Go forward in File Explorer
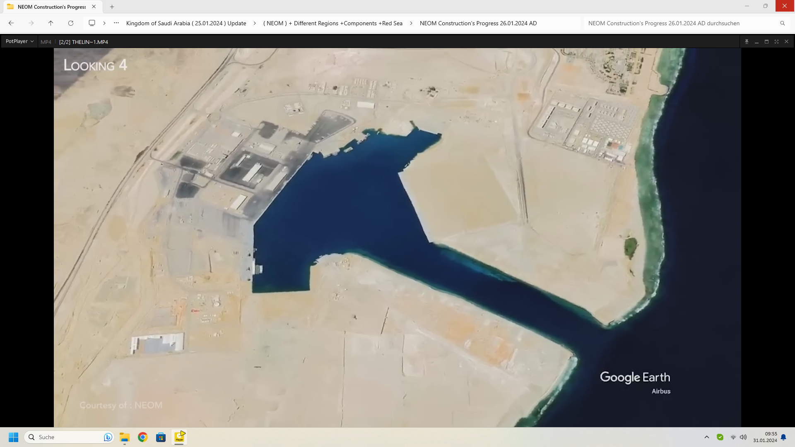The image size is (795, 447). click(x=31, y=23)
